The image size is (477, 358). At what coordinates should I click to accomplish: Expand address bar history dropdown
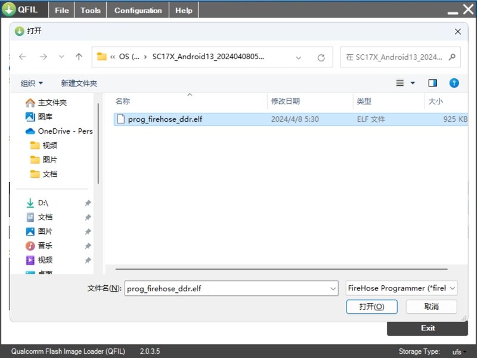299,57
